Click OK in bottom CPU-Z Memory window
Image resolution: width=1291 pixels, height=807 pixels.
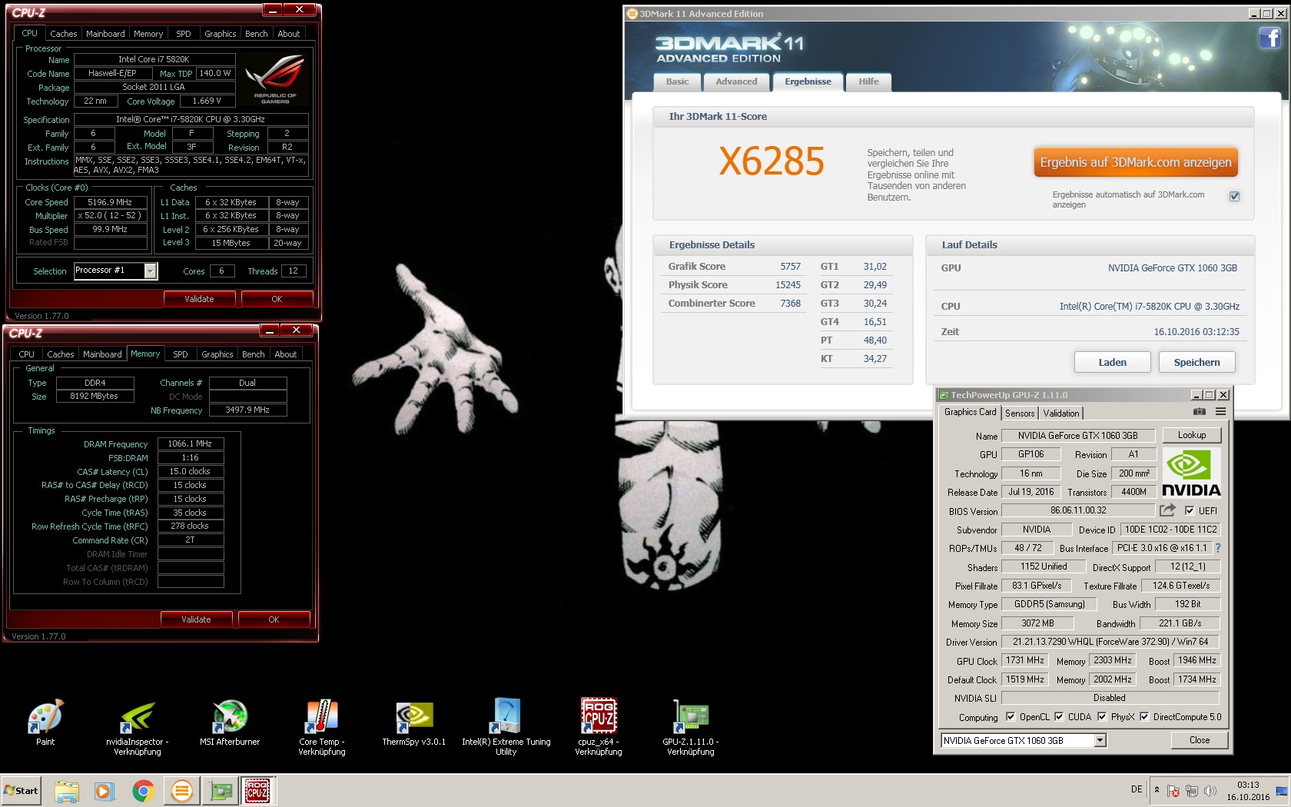click(274, 619)
